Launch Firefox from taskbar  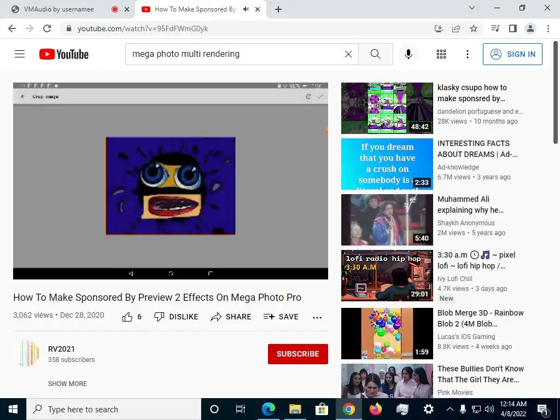click(x=375, y=409)
